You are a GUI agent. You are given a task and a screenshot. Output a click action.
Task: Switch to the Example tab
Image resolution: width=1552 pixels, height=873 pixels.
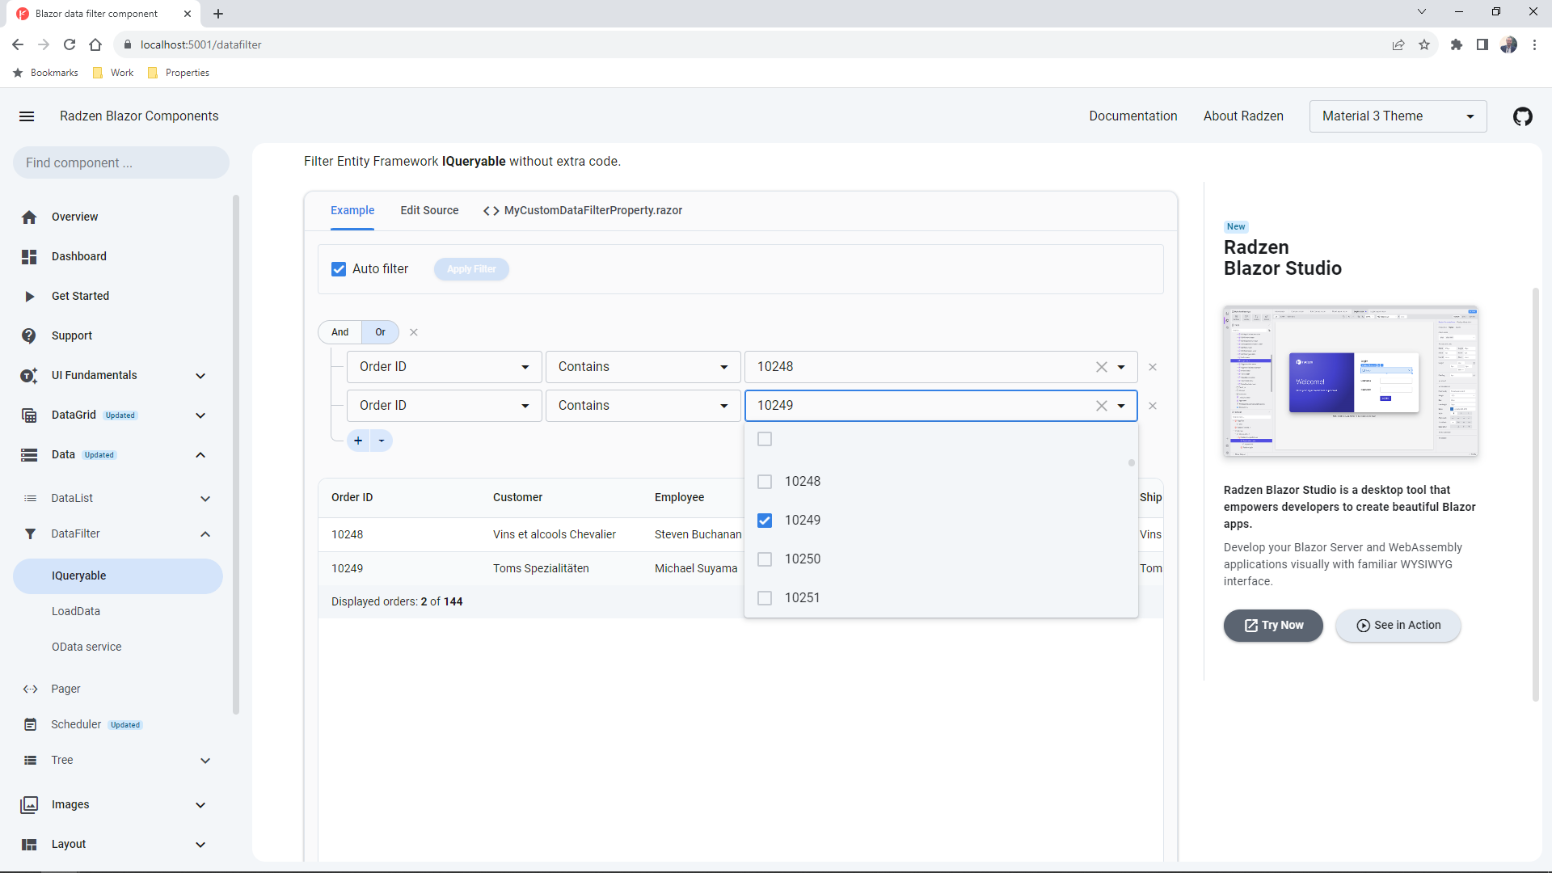pos(352,210)
